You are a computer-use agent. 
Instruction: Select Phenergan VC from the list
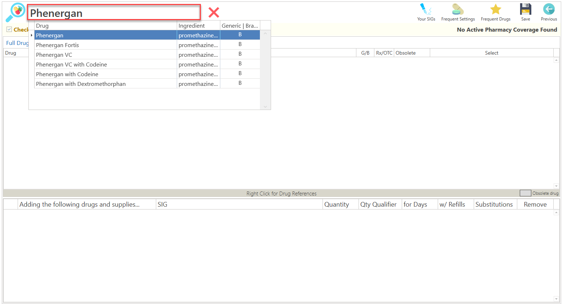[147, 55]
